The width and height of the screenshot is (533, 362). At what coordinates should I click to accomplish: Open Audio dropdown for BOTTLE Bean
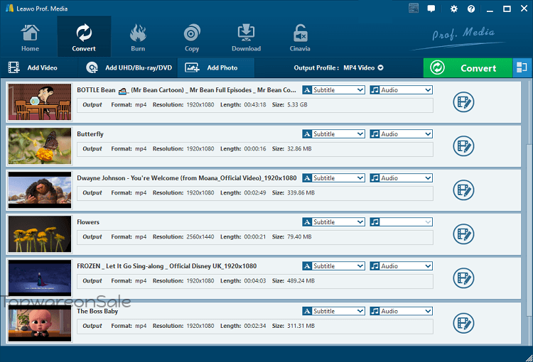point(401,90)
